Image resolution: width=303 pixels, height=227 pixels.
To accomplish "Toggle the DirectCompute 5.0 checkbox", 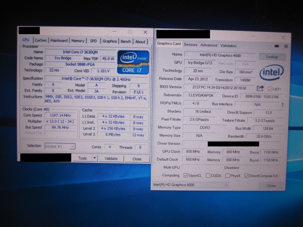I will pos(246,176).
